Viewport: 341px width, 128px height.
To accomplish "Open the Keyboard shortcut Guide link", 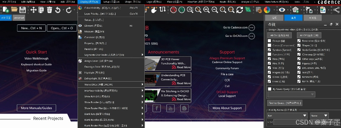I will point(36,64).
